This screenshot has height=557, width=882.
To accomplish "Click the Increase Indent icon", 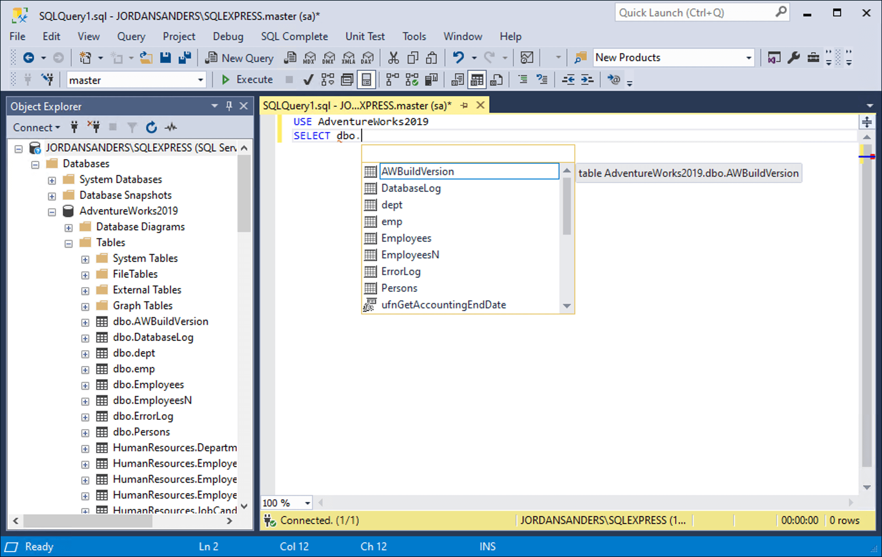I will (x=588, y=80).
